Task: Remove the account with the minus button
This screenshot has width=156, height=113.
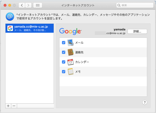Action: (14, 106)
